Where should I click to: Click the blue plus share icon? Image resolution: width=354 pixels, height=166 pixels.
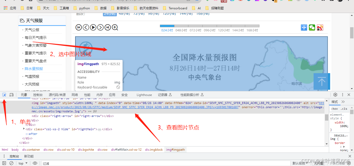[304, 27]
